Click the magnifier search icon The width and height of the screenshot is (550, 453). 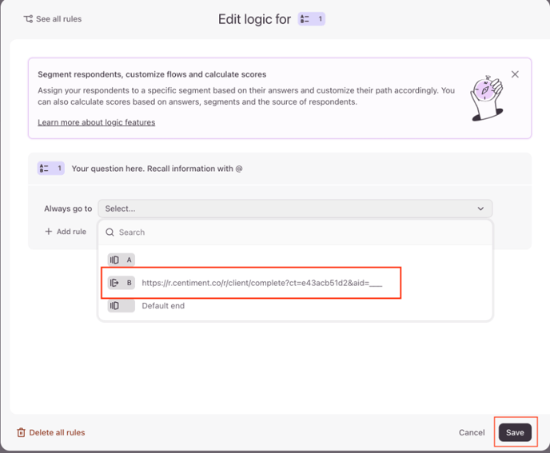pyautogui.click(x=110, y=232)
